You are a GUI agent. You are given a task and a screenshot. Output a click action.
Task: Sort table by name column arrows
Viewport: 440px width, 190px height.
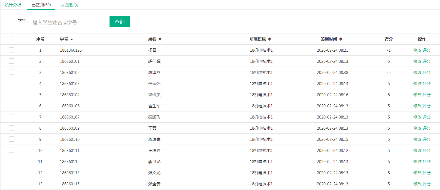point(160,39)
